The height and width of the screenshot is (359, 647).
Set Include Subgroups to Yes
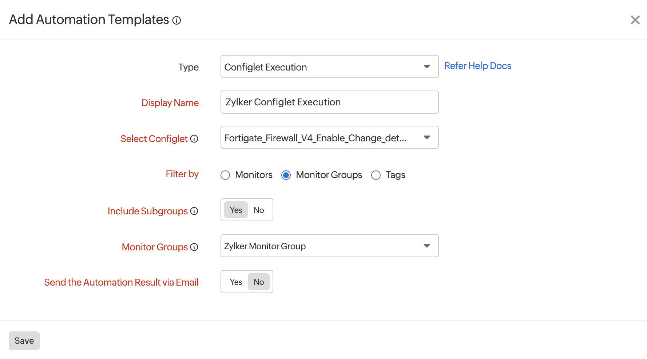[236, 210]
